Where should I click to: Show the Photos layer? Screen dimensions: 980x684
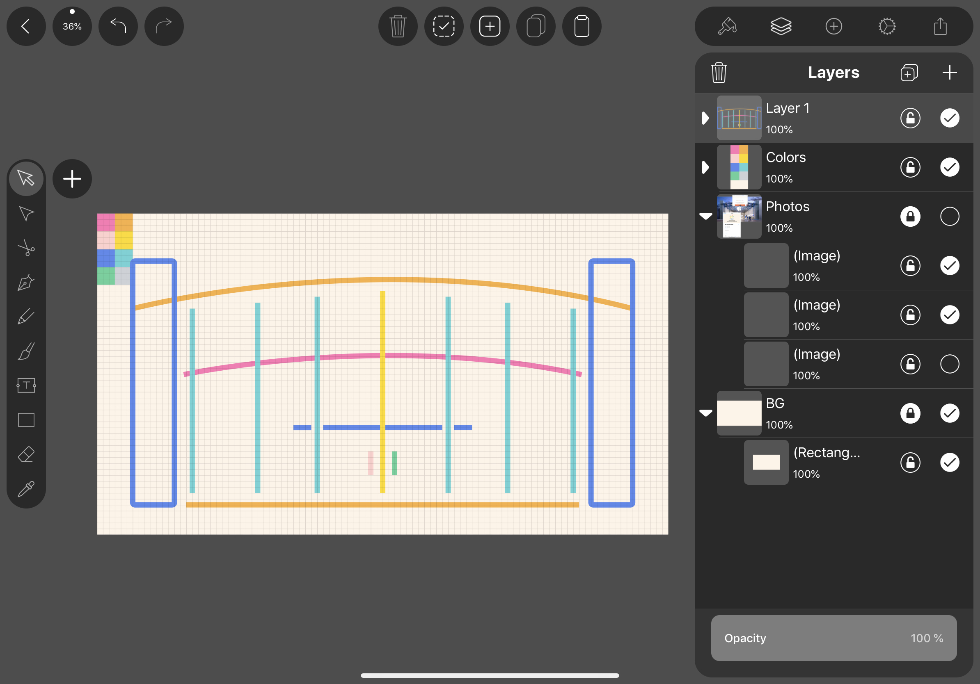coord(949,216)
